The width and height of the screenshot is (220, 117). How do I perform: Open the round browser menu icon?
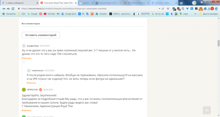pyautogui.click(x=216, y=9)
